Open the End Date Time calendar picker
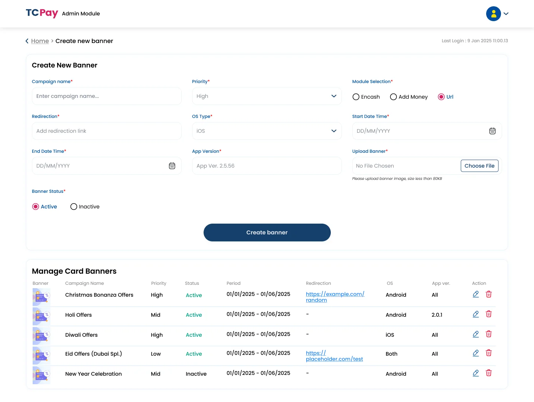534x402 pixels. click(172, 166)
